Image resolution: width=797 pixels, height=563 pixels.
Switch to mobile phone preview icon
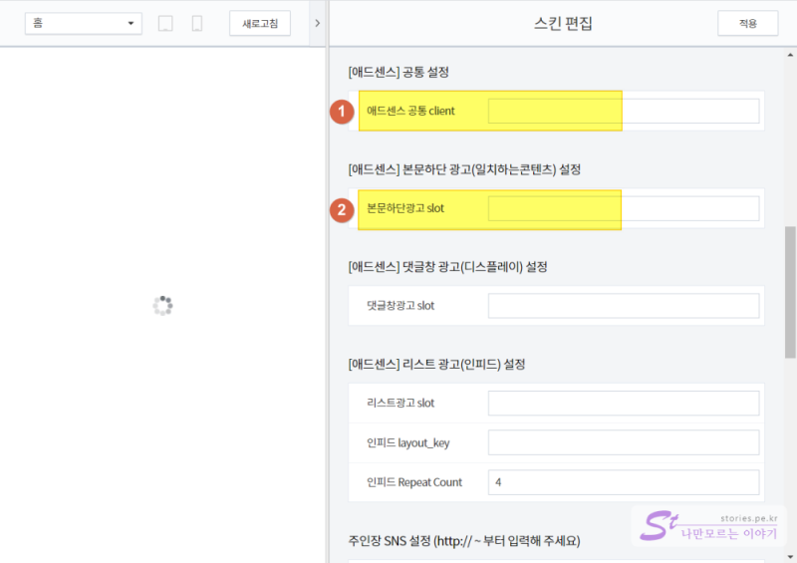tap(197, 23)
